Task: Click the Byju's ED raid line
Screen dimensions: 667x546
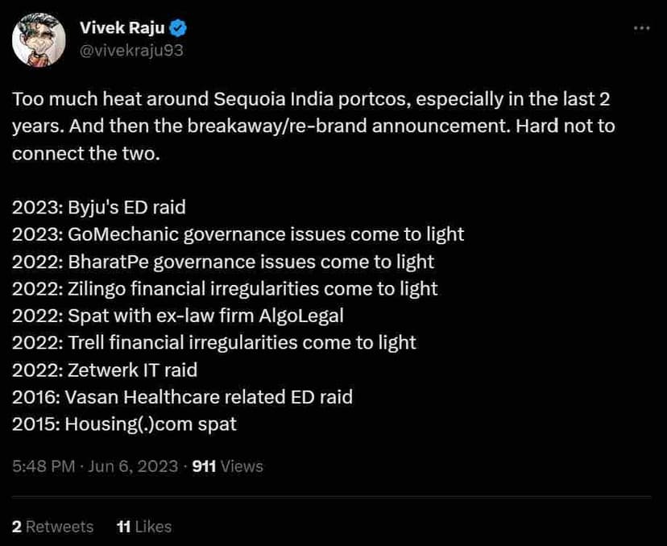Action: coord(99,207)
